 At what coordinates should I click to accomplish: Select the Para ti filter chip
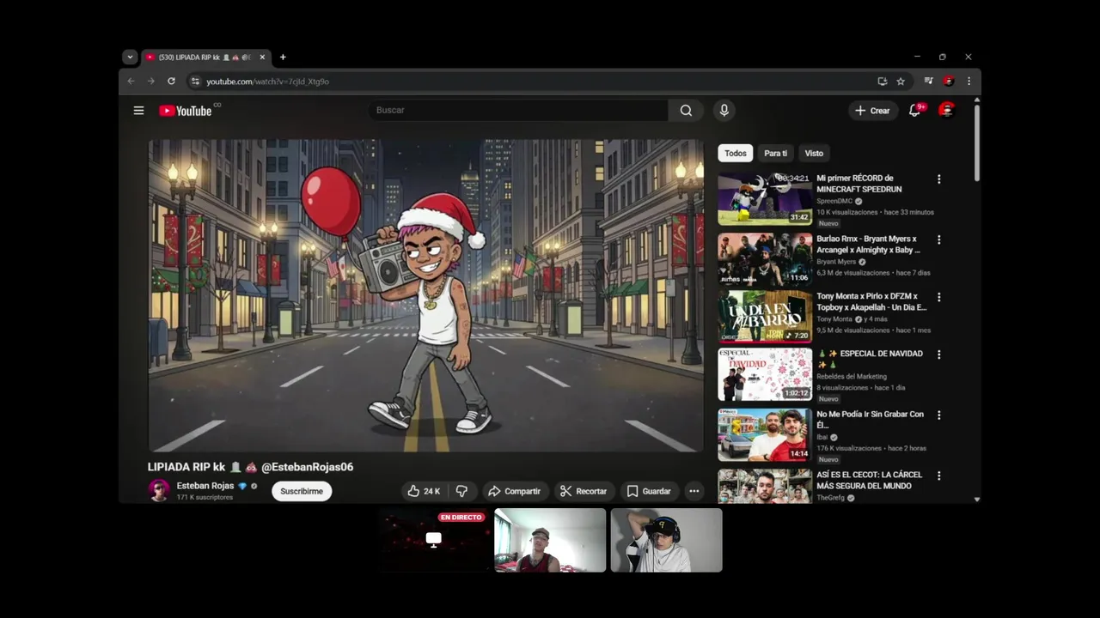click(775, 154)
